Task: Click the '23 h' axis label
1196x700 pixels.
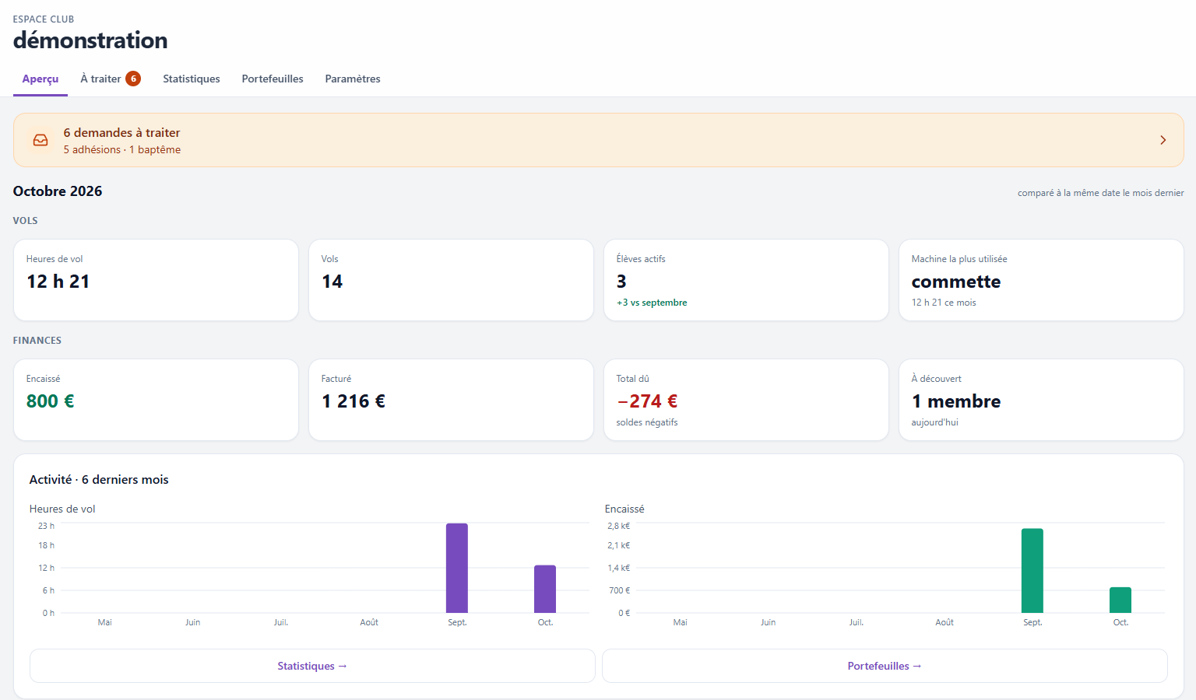Action: tap(46, 526)
